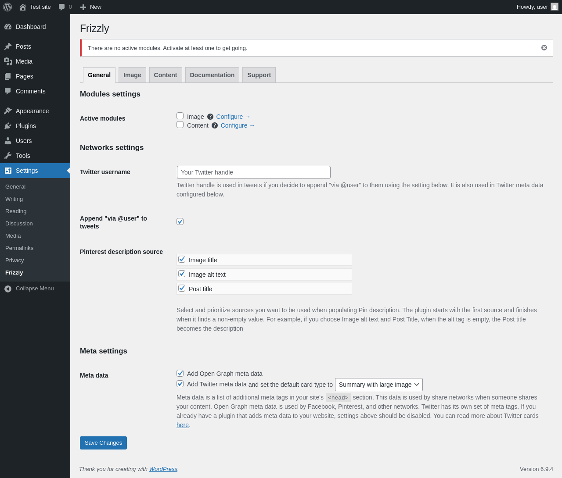
Task: Click the Dashboard gauge icon
Action: (x=8, y=27)
